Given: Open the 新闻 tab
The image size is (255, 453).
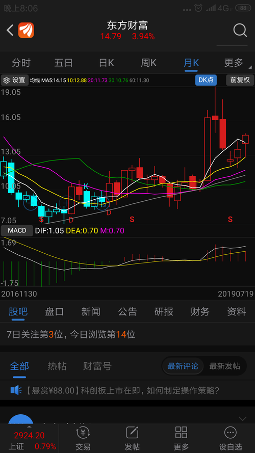Looking at the screenshot, I should tap(91, 311).
